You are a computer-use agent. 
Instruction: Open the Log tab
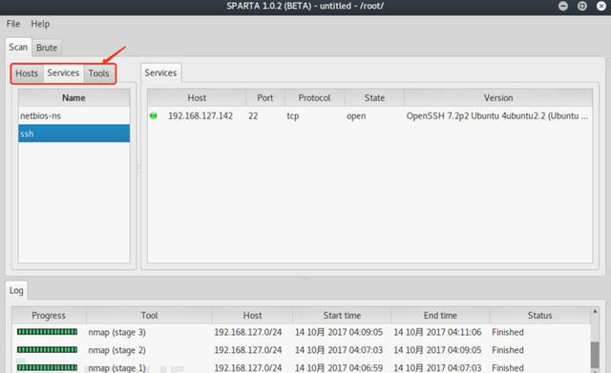click(x=16, y=290)
